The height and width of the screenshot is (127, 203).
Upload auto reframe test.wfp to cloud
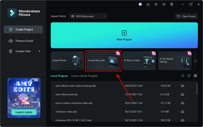[182, 94]
